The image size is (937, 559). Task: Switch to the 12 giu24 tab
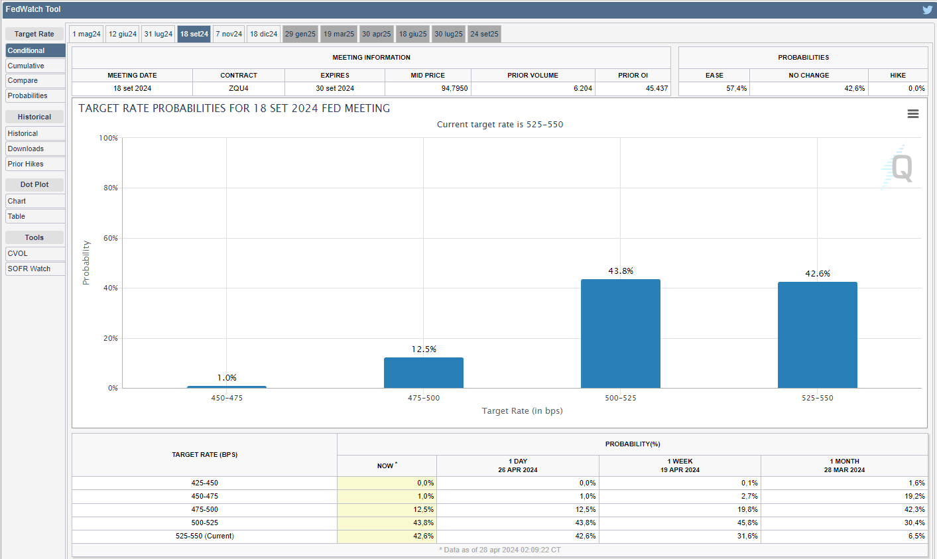click(x=123, y=34)
